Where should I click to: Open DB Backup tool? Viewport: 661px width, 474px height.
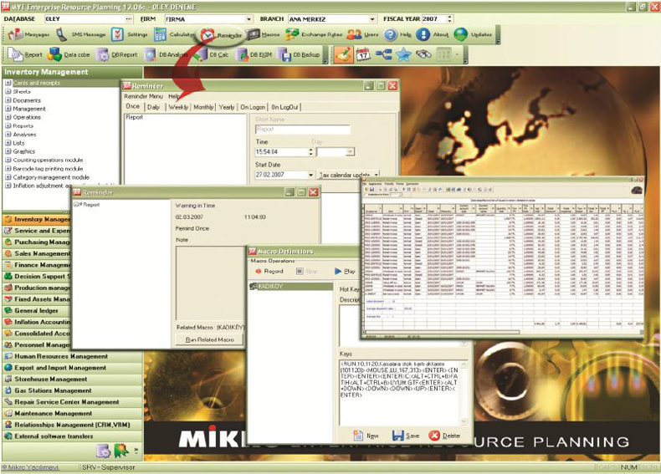299,54
